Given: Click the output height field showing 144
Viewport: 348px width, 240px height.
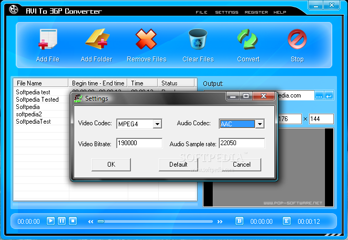Looking at the screenshot, I should pos(321,119).
